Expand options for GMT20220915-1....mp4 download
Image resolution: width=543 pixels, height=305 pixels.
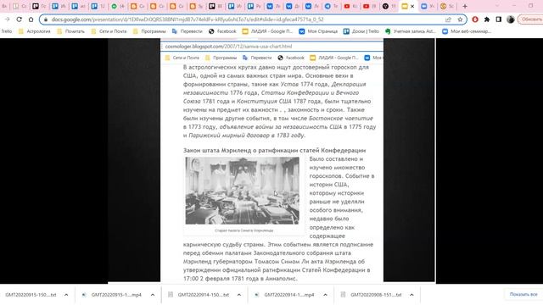pos(153,295)
